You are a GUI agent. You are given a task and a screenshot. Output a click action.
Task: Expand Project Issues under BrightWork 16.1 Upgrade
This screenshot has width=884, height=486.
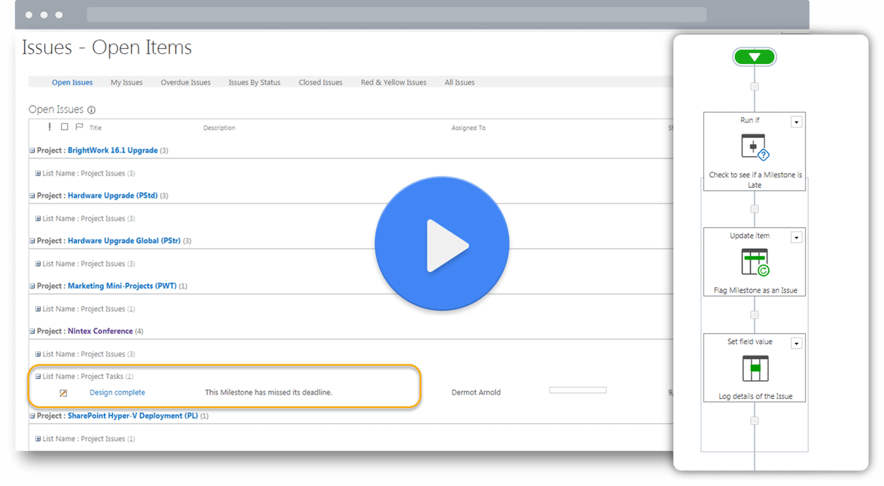pos(38,174)
